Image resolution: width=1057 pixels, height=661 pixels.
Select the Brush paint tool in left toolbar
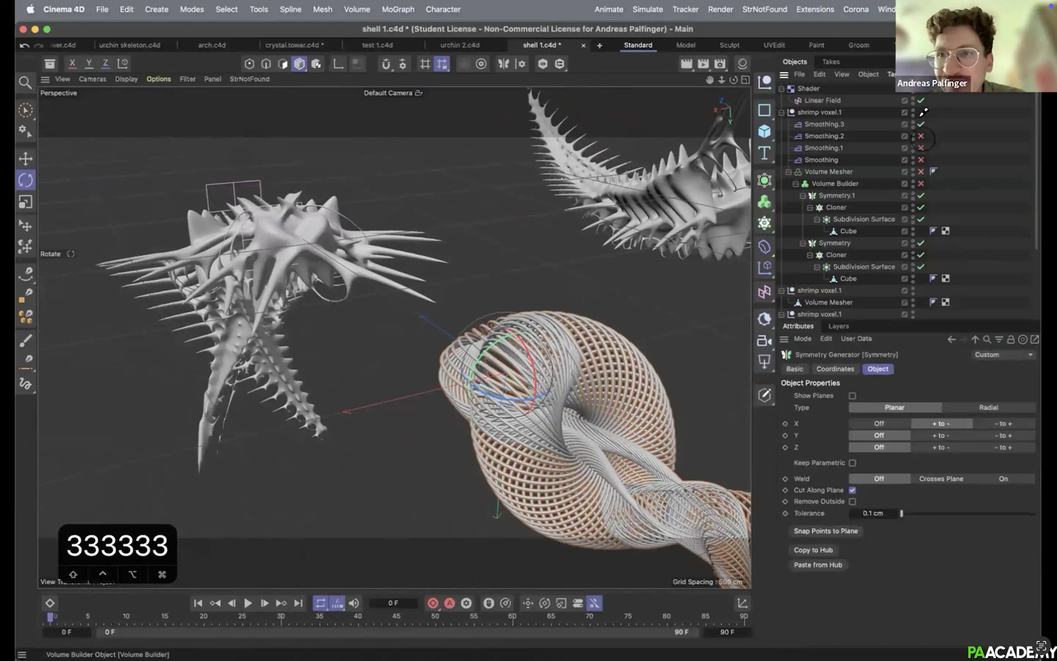pyautogui.click(x=25, y=340)
